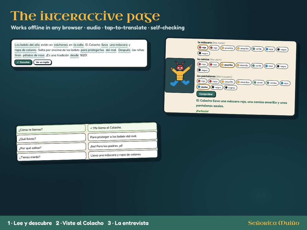Select 'amarillos' for los pantalones
This screenshot has width=307, height=230.
point(244,82)
